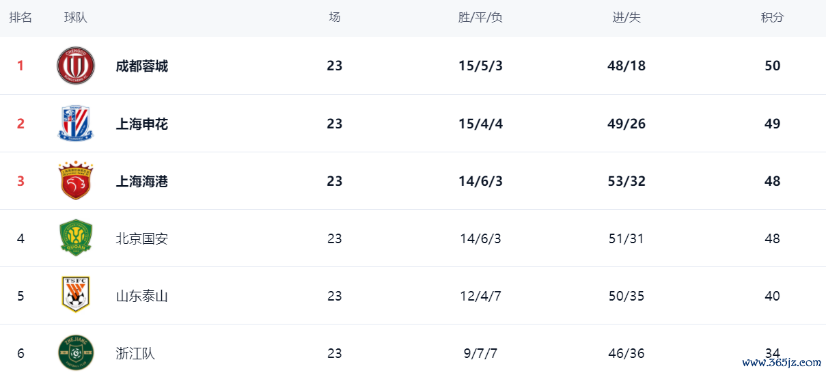Click the 上海申花 team crest icon
This screenshot has width=826, height=373.
pyautogui.click(x=75, y=124)
